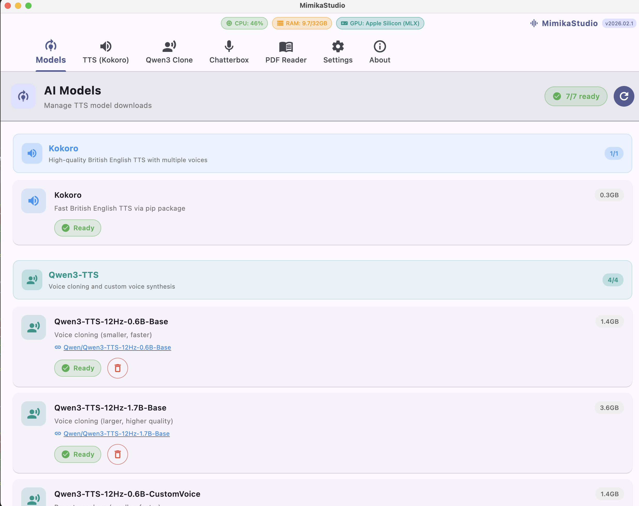Open the Qwen/Qwen3-TTS-12Hz-0.6B-Base link

117,347
